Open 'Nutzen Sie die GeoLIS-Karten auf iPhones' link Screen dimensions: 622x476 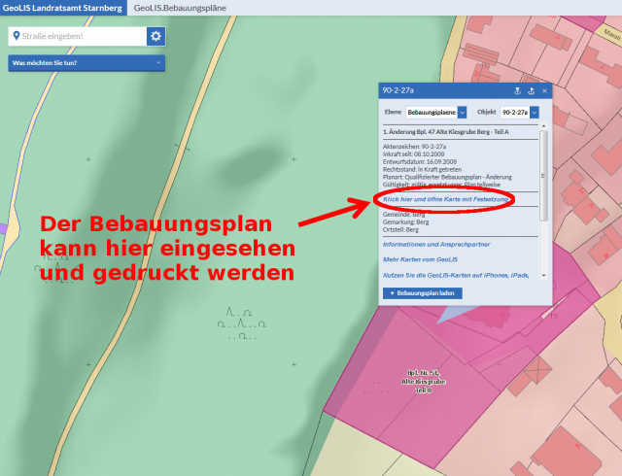coord(456,275)
